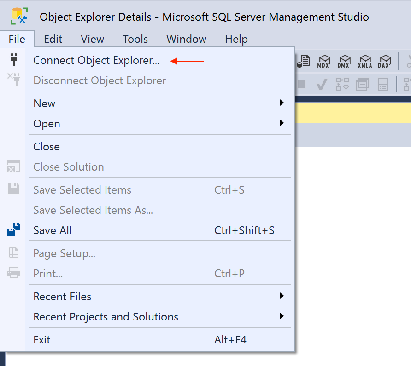This screenshot has width=411, height=366.
Task: Click the unplug icon beside Disconnect Object Explorer
Action: [x=14, y=79]
